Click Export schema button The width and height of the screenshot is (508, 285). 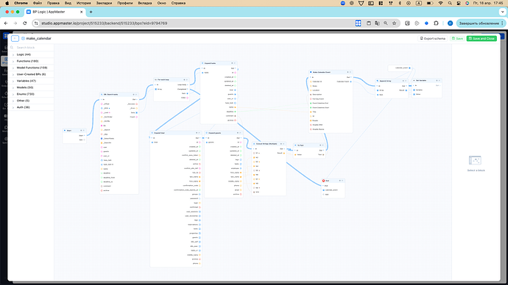pyautogui.click(x=433, y=38)
